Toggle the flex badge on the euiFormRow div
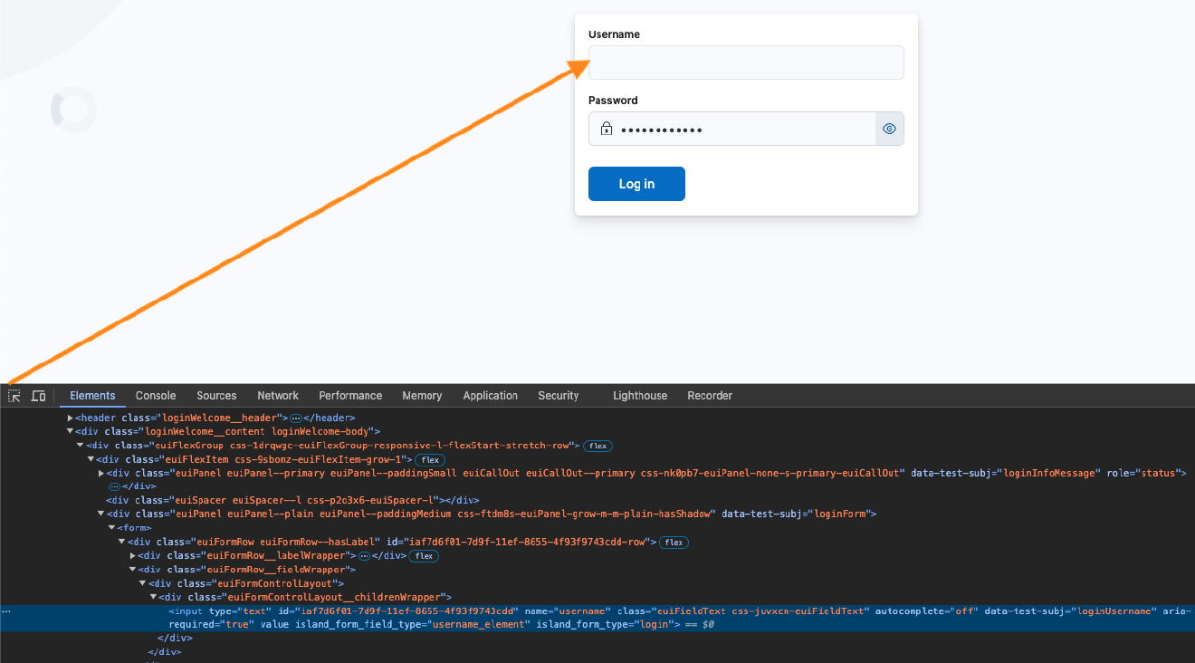The image size is (1195, 663). 674,542
